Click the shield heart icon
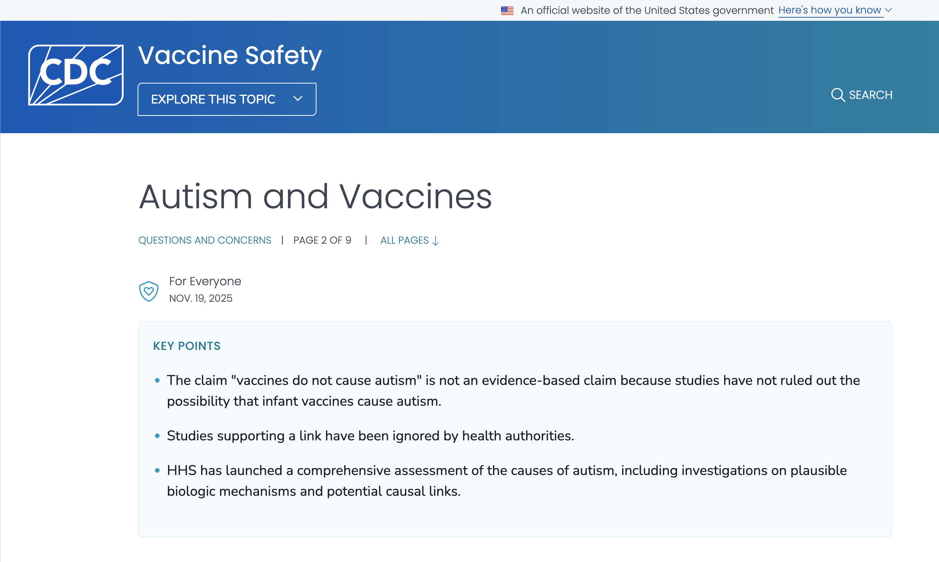The height and width of the screenshot is (562, 939). pyautogui.click(x=148, y=291)
